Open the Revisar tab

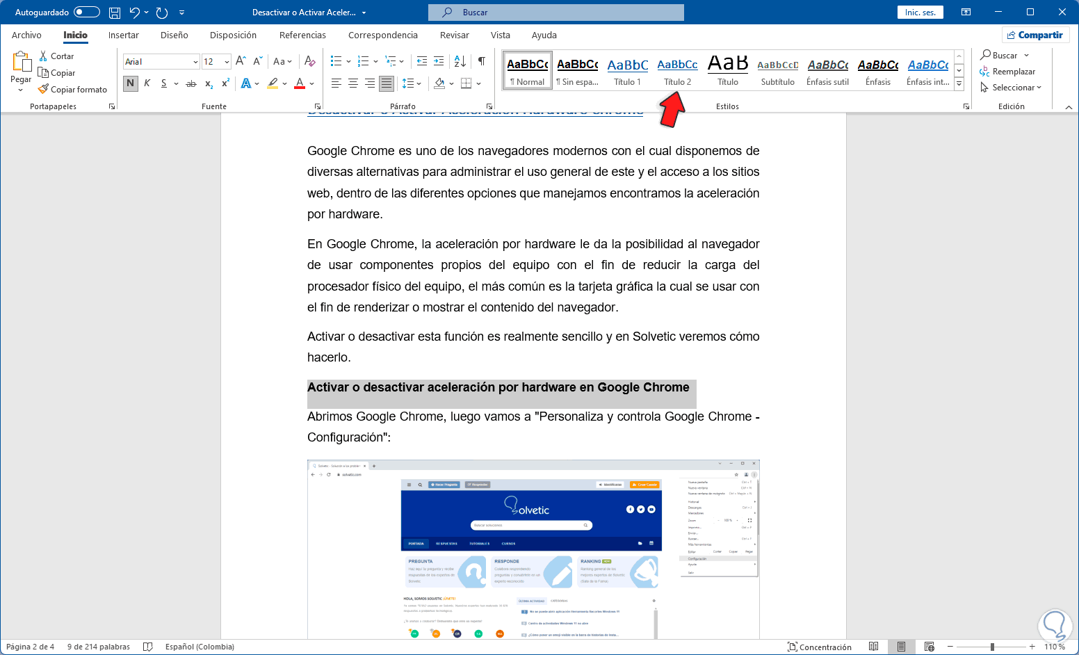[x=455, y=35]
